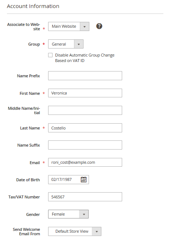Click the Disable Automatic Group Change label text
Image resolution: width=171 pixels, height=244 pixels.
click(x=85, y=58)
